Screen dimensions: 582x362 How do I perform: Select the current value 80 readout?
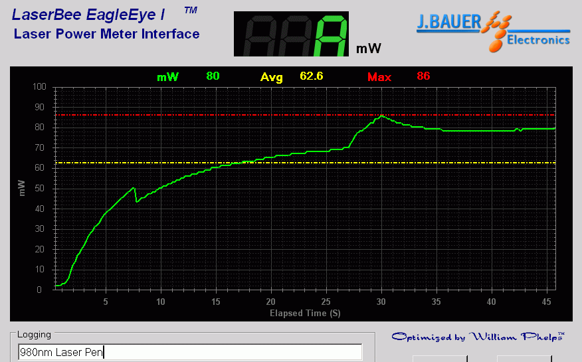pos(213,76)
